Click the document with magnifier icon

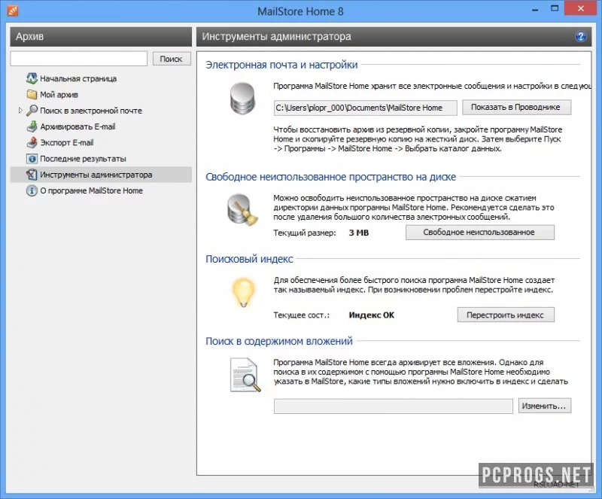[x=245, y=375]
